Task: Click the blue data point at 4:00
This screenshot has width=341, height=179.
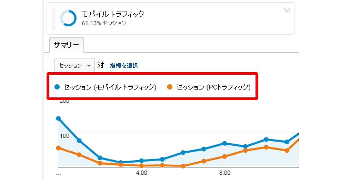Action: tap(142, 161)
